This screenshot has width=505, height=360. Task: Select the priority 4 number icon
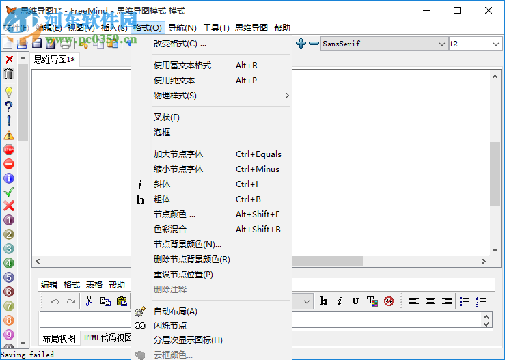click(x=9, y=263)
